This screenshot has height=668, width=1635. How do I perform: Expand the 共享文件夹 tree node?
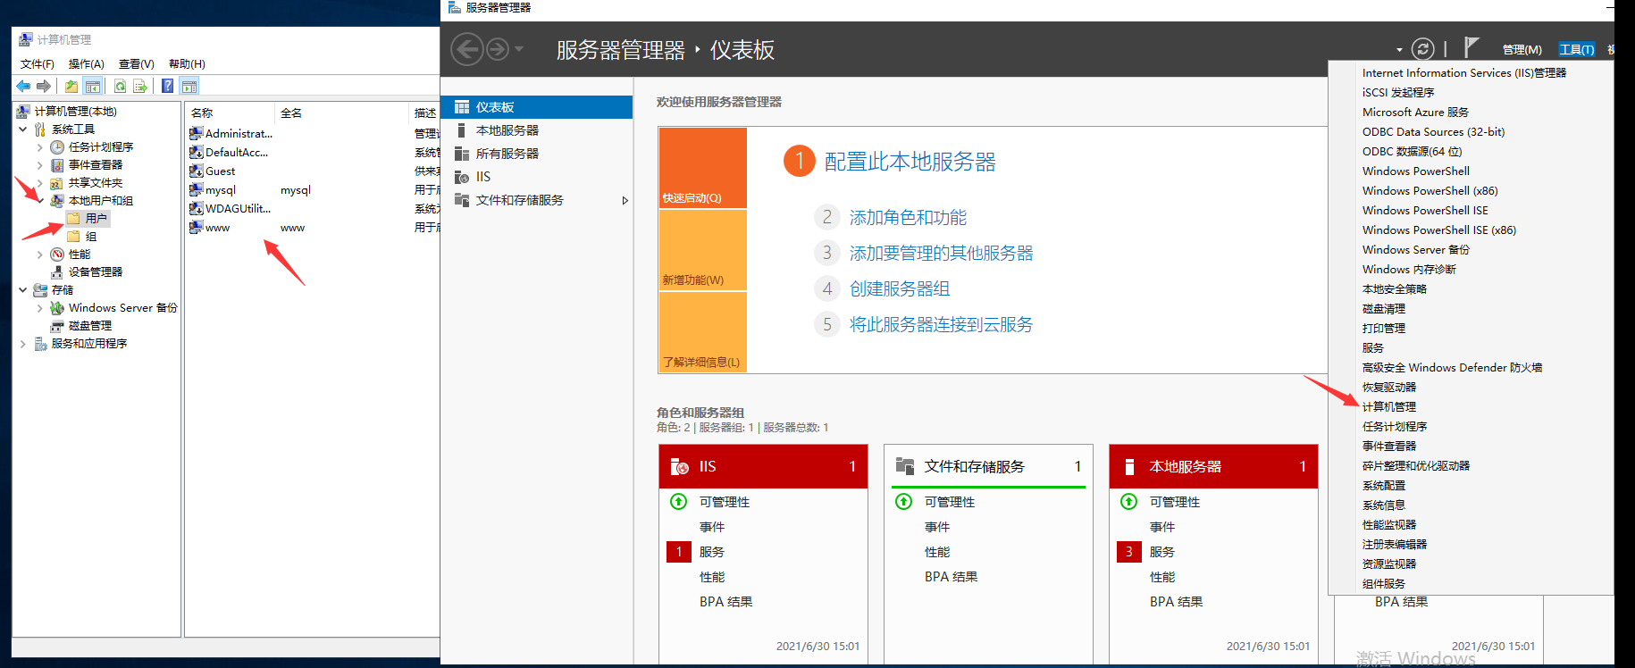(x=40, y=183)
